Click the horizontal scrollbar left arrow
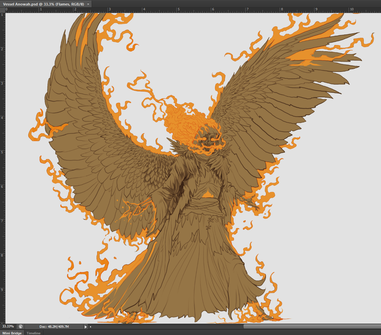Image resolution: width=381 pixels, height=335 pixels. pos(91,327)
